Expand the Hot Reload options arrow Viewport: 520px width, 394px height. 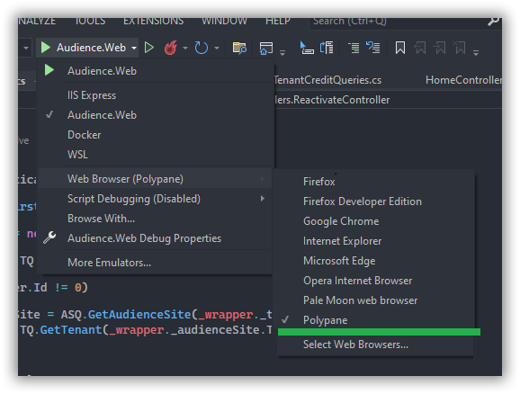pyautogui.click(x=185, y=48)
